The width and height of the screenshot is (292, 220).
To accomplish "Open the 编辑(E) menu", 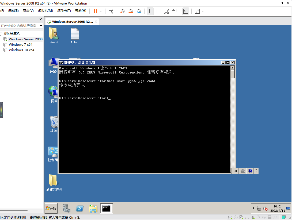I will 13,11.
